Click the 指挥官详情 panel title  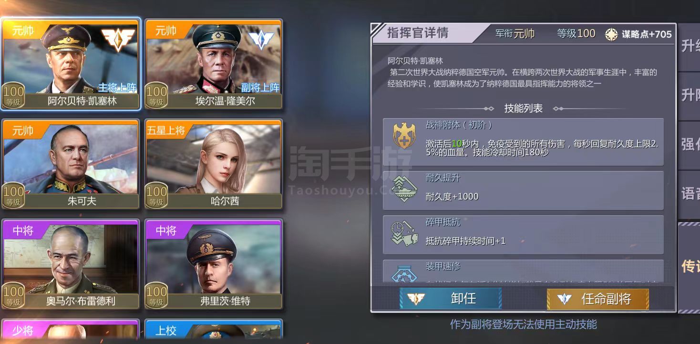pos(417,33)
